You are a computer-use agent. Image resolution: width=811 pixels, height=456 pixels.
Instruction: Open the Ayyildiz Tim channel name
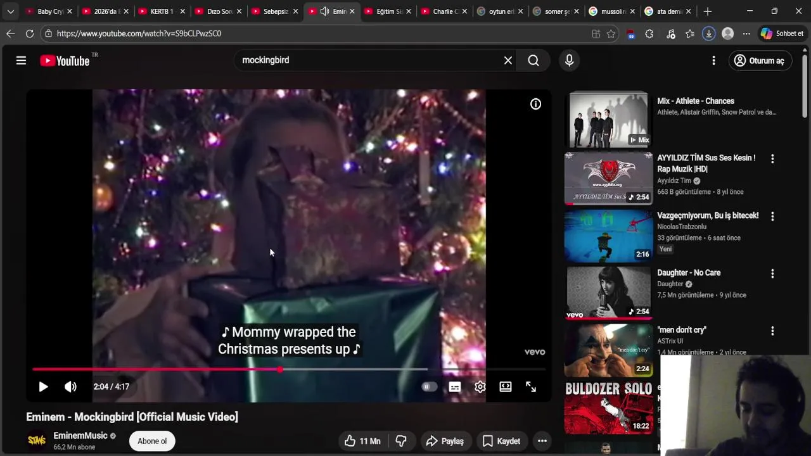[x=674, y=180]
